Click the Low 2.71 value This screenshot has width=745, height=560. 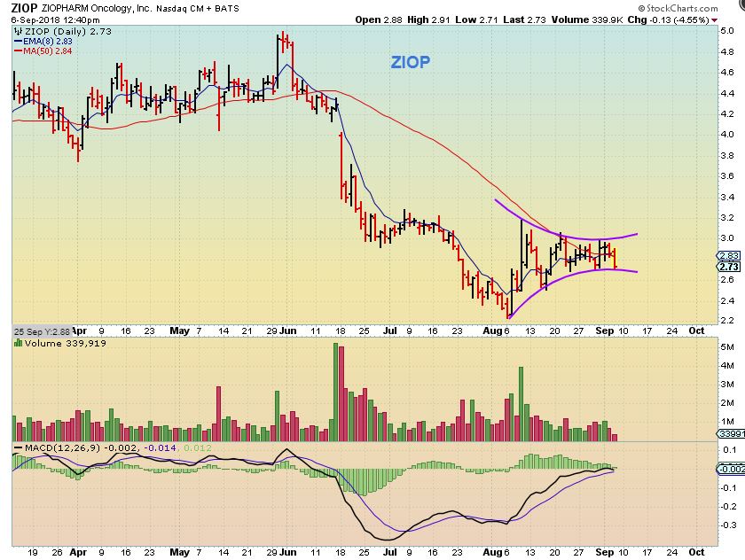point(476,19)
